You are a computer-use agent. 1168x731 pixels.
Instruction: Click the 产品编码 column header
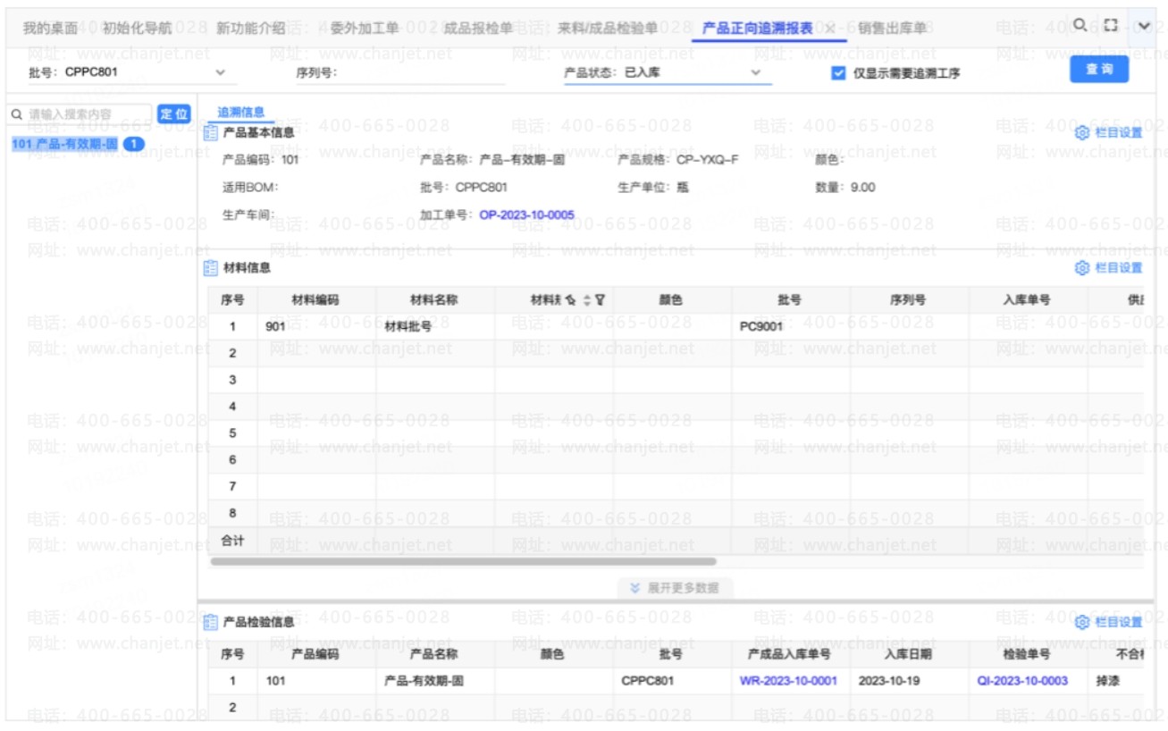(x=315, y=654)
